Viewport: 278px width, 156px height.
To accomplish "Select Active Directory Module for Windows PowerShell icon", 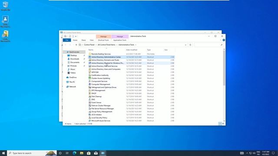I will (x=90, y=63).
